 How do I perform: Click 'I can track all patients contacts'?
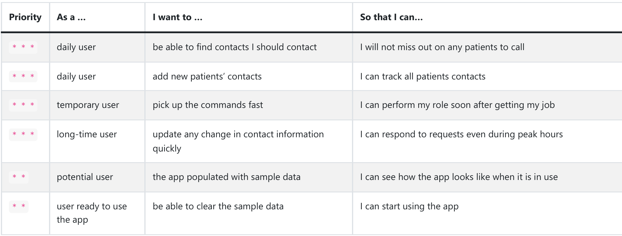click(423, 76)
